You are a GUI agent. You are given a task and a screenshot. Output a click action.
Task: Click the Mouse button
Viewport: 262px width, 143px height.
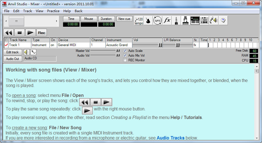89,19
